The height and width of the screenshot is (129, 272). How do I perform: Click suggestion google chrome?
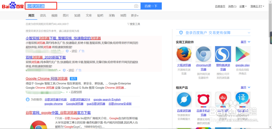[54, 104]
